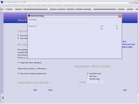Click the key icon in toolbar
The height and width of the screenshot is (104, 139).
click(5, 9)
